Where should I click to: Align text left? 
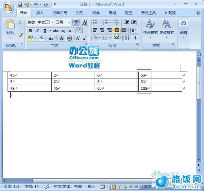click(x=95, y=30)
